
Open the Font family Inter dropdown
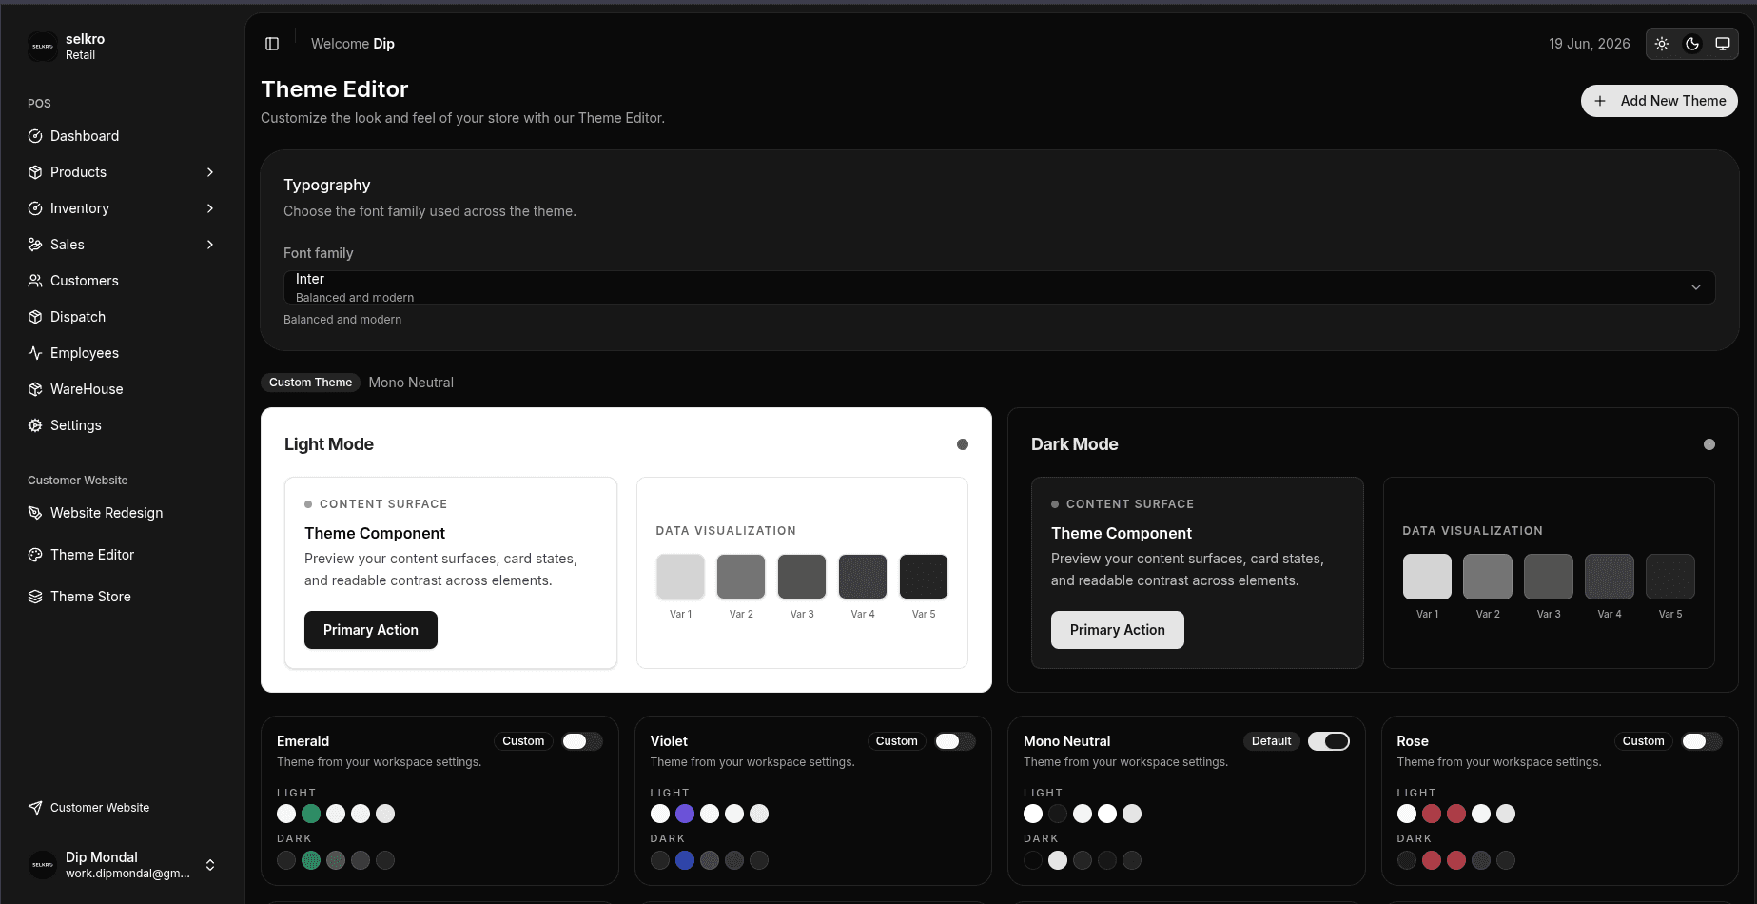coord(999,287)
